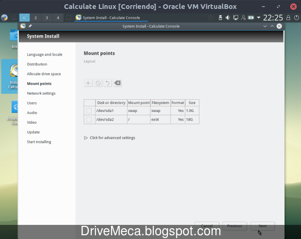
Task: Open Users step
Action: [x=32, y=103]
